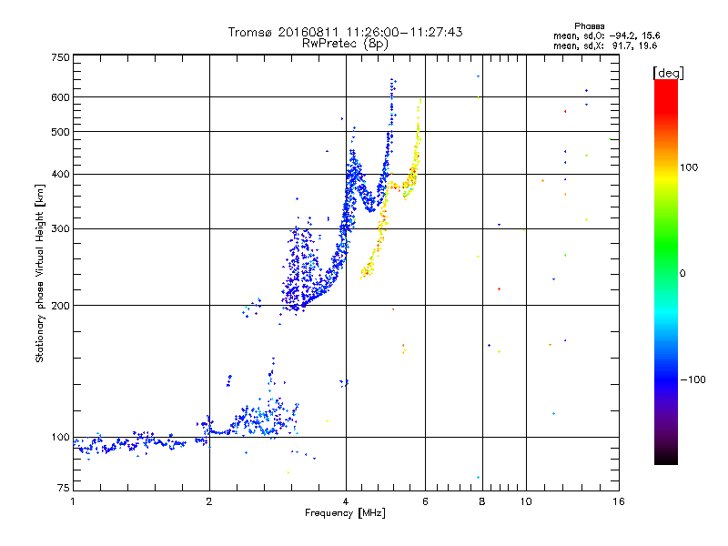Click the 'Frequency [MHz]' x-axis label

[345, 513]
